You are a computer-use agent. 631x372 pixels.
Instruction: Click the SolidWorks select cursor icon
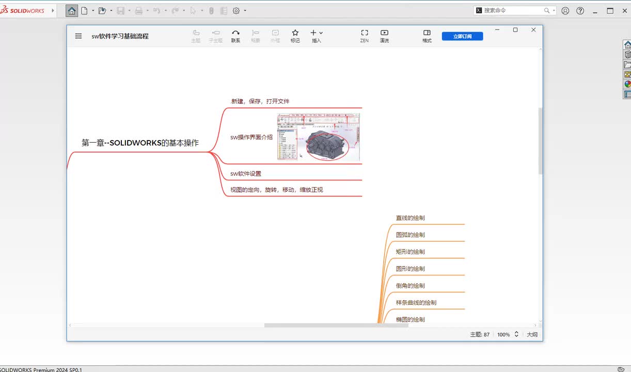tap(193, 10)
